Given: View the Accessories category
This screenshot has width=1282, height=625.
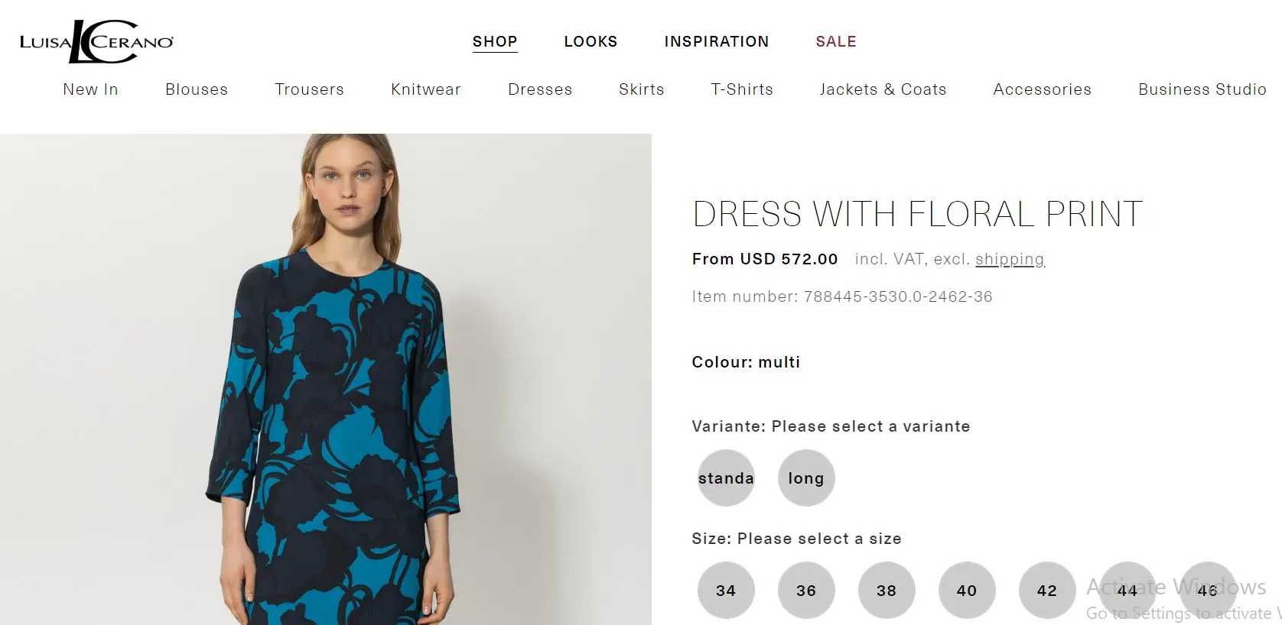Looking at the screenshot, I should click(x=1042, y=89).
